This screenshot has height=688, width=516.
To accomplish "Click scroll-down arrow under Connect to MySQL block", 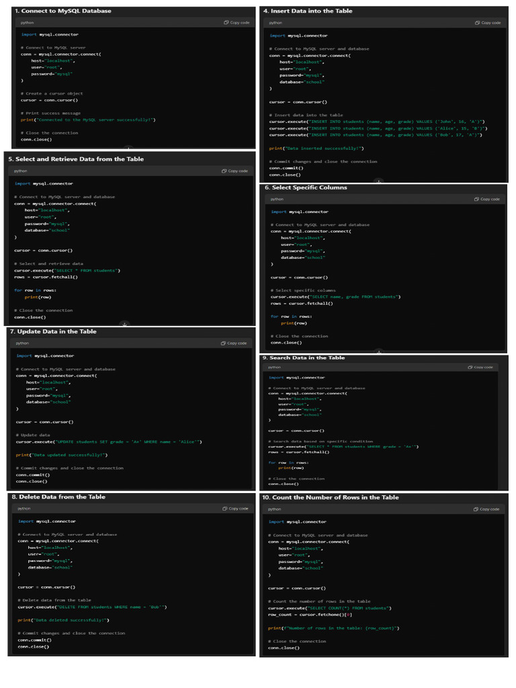I will pos(128,147).
